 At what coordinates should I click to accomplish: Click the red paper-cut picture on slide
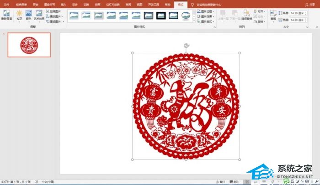[186, 106]
